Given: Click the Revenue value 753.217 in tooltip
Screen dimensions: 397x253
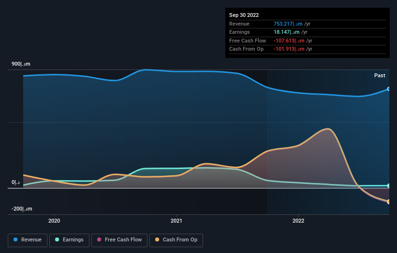Looking at the screenshot, I should [288, 24].
